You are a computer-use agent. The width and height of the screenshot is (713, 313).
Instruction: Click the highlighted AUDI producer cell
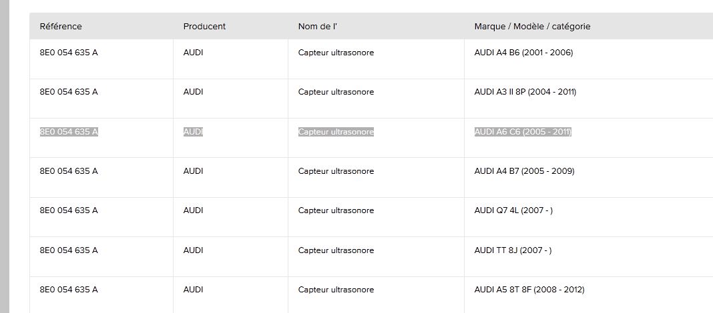193,132
